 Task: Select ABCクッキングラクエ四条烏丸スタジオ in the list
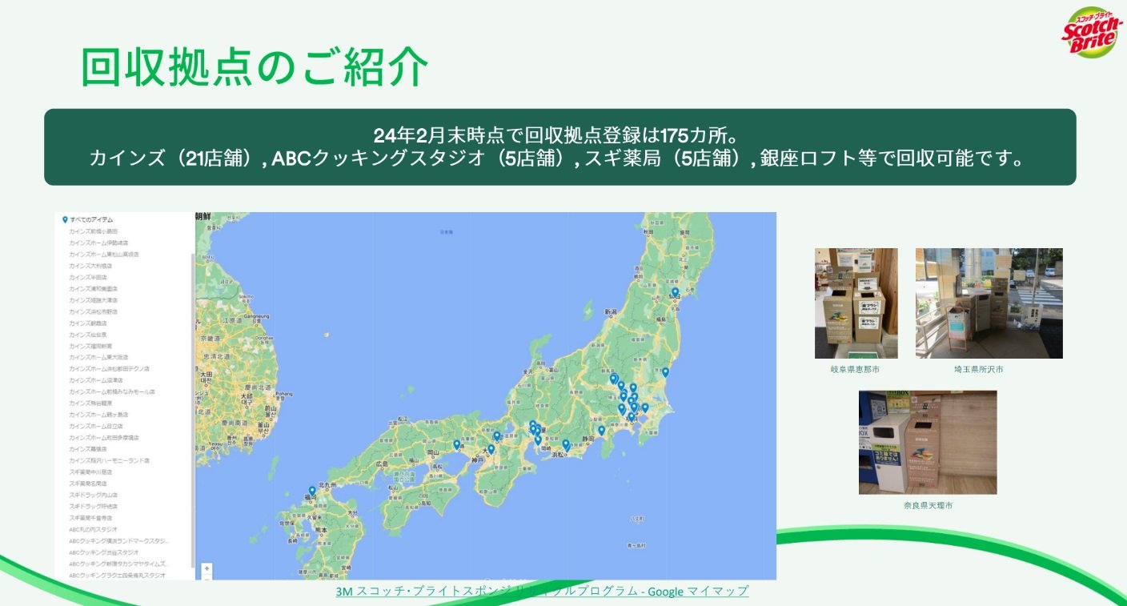[117, 575]
